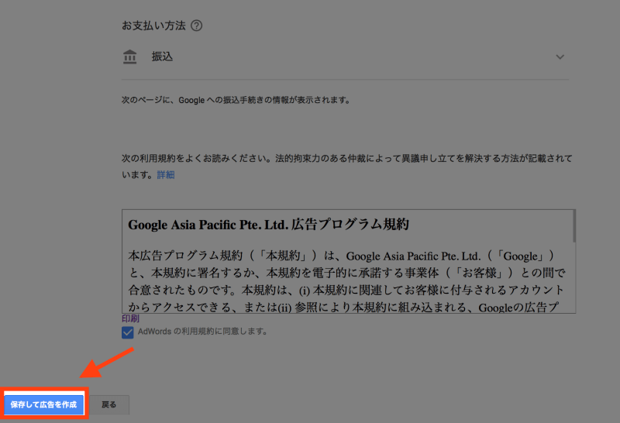Screen dimensions: 620x423
Task: Expand the payment method dropdown chevron
Action: pyautogui.click(x=560, y=57)
